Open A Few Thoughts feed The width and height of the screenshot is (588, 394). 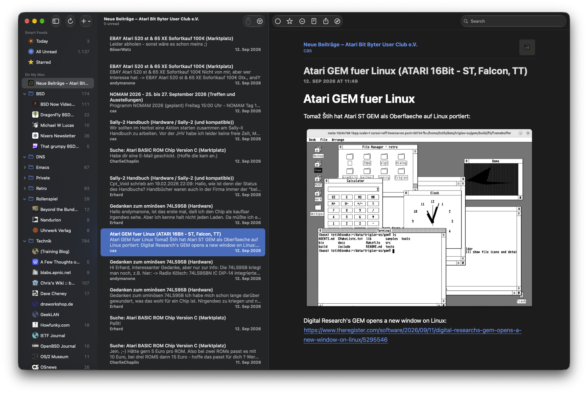58,262
